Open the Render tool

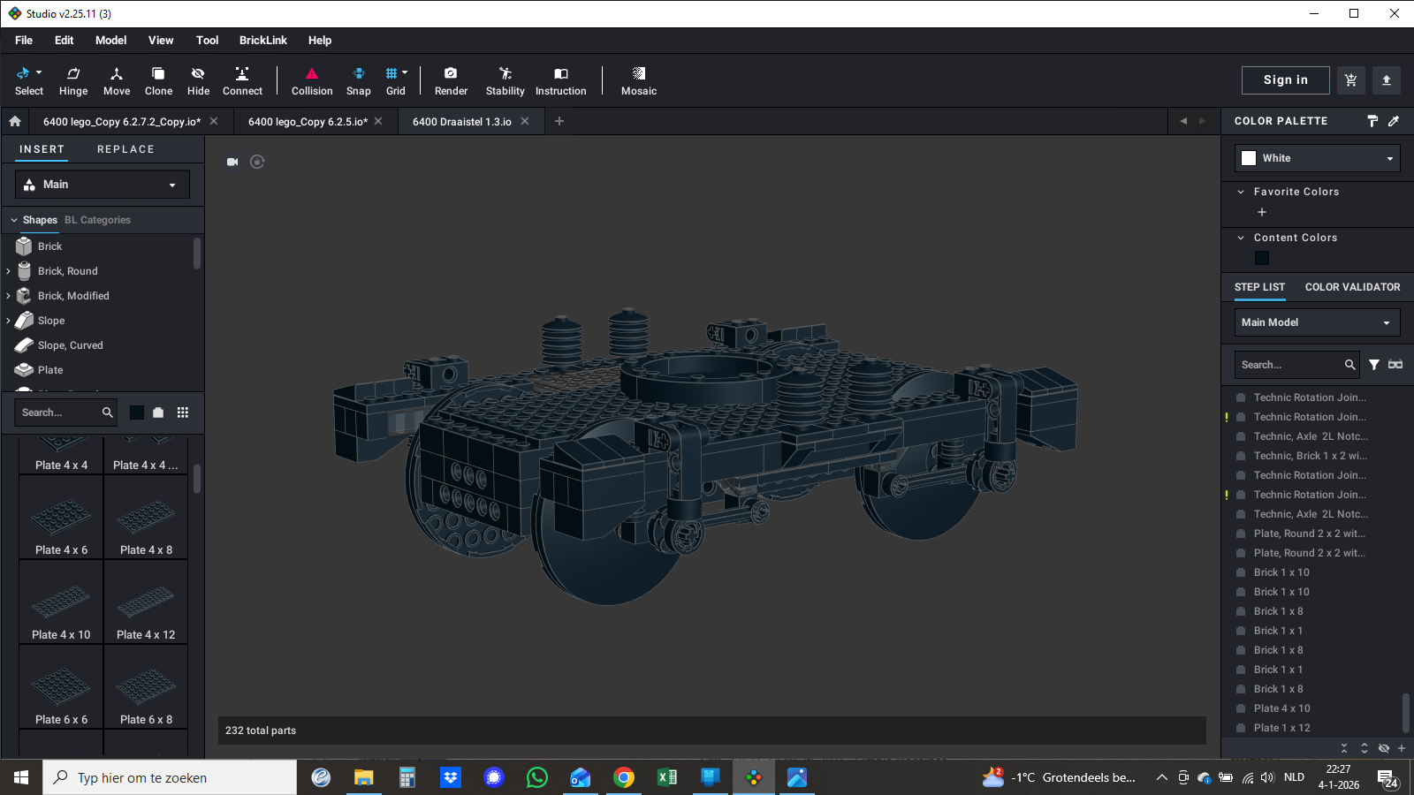(451, 80)
